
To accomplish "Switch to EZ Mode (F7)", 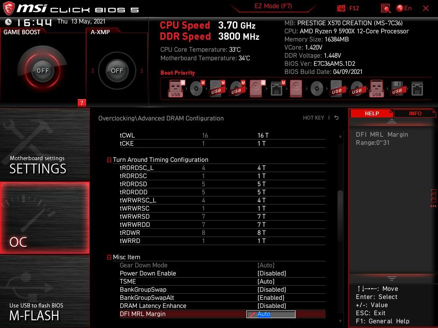I will (273, 6).
